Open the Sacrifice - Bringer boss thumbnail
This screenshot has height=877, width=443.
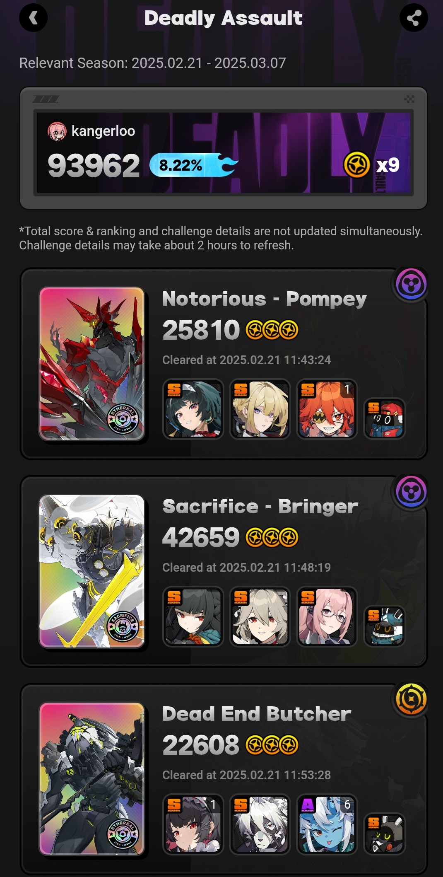(x=92, y=571)
